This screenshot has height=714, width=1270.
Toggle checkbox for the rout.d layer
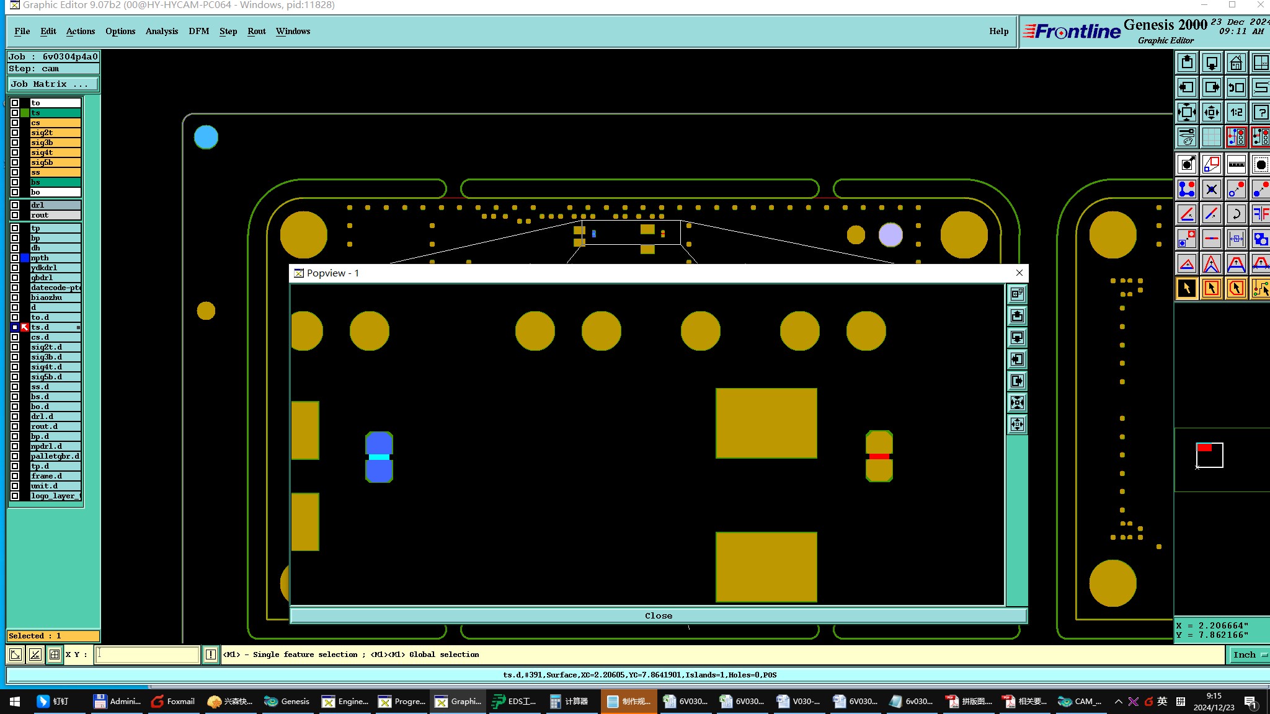[15, 426]
